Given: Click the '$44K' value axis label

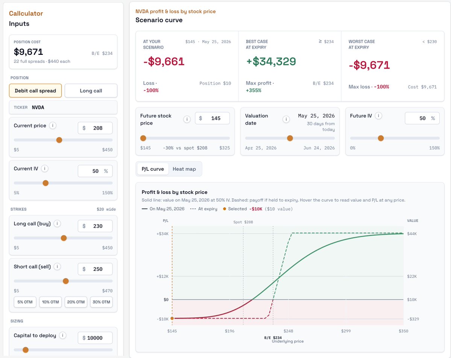Looking at the screenshot, I should tap(412, 234).
